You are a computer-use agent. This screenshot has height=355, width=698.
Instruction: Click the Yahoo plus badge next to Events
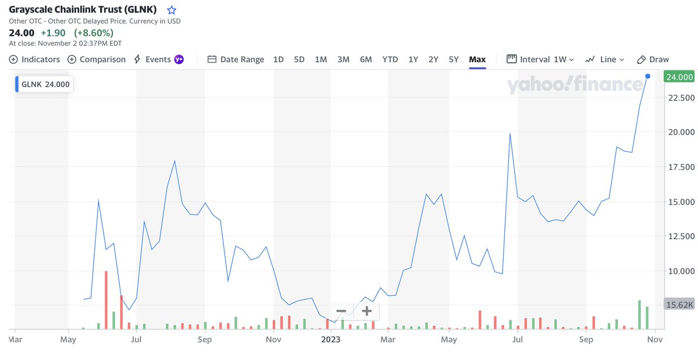[179, 59]
